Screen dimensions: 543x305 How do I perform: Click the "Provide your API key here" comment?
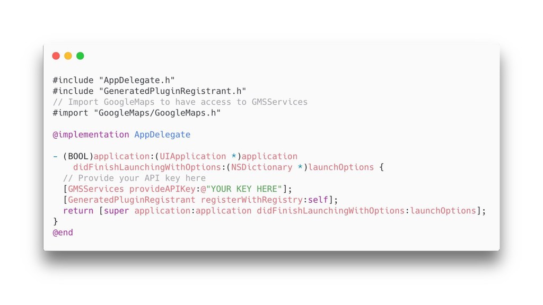(x=134, y=178)
